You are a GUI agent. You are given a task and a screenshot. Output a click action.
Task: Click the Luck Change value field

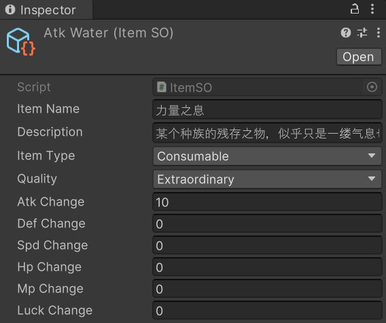pos(267,310)
